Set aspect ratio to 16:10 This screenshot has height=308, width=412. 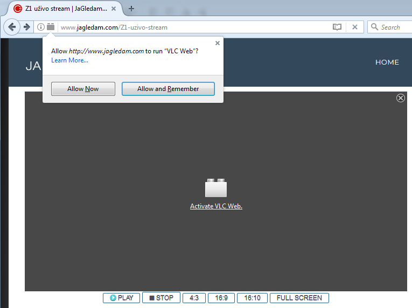pyautogui.click(x=252, y=298)
